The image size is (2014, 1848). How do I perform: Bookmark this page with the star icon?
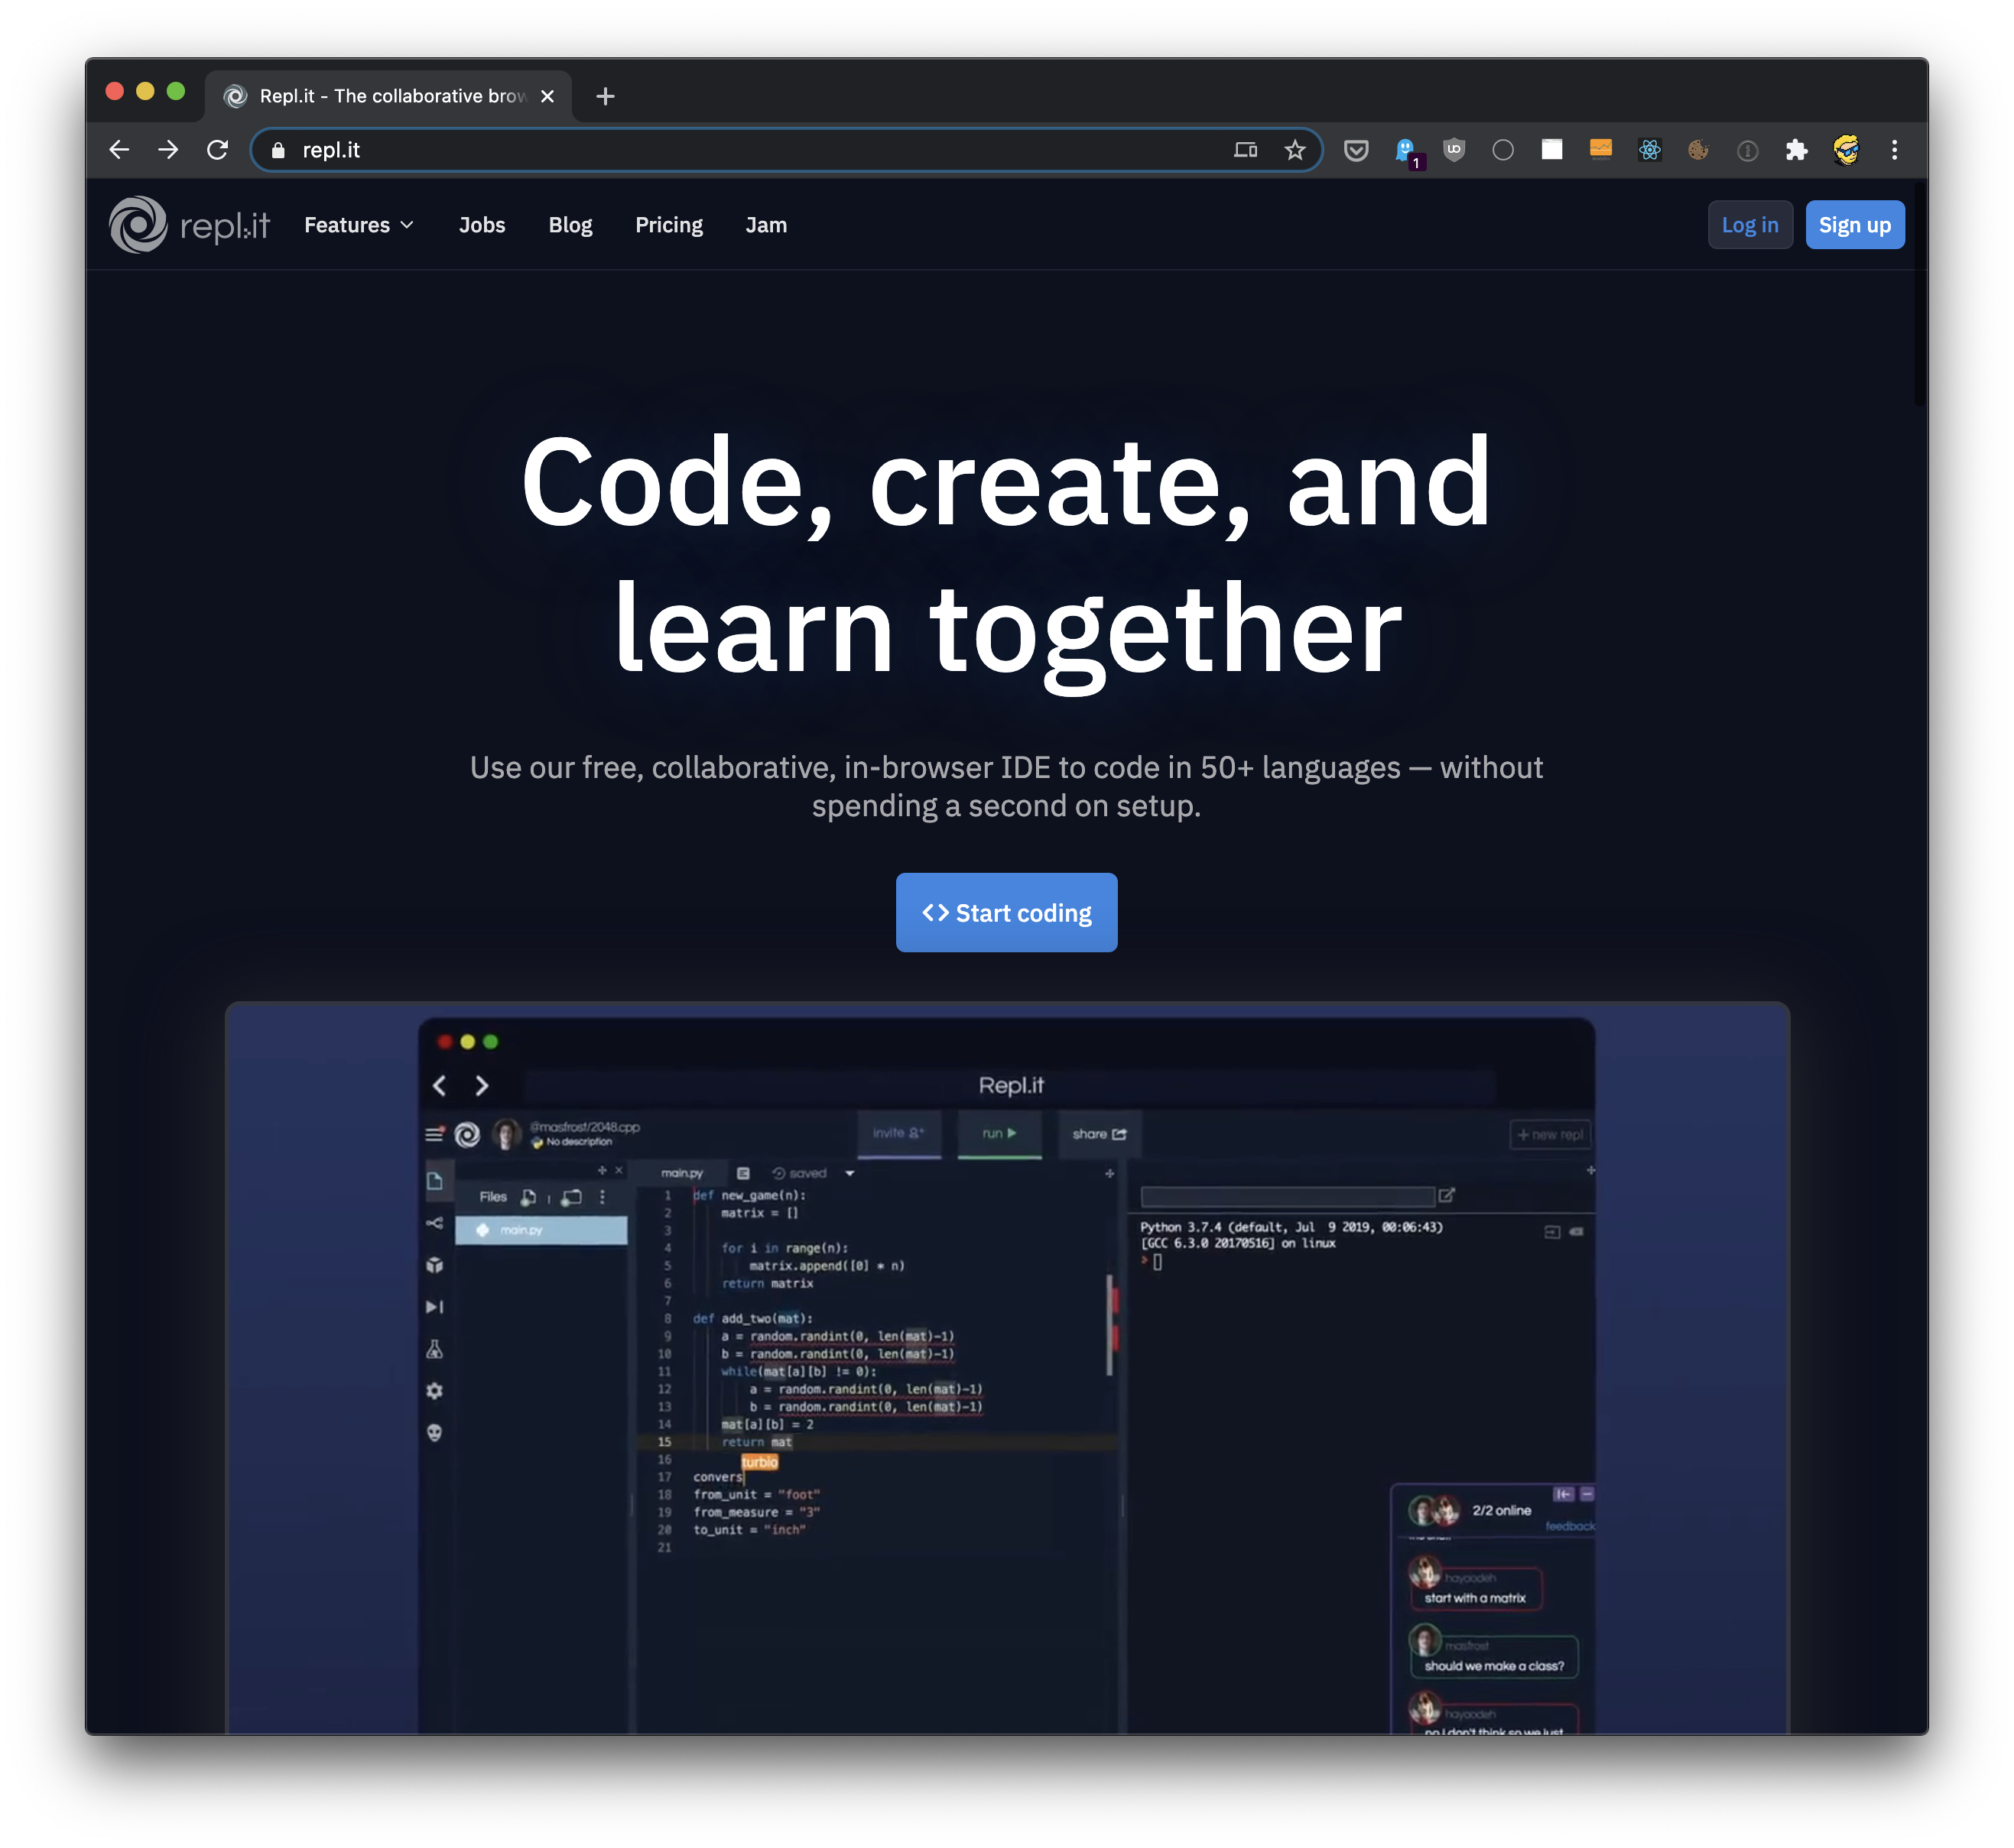pos(1294,150)
